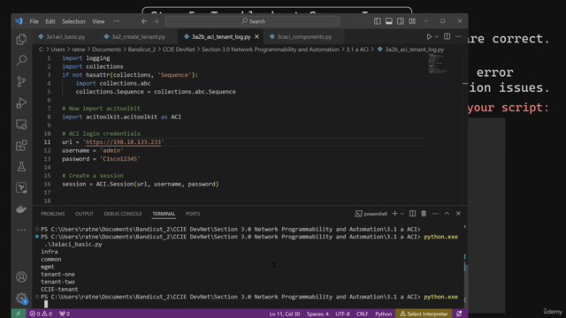This screenshot has height=318, width=566.
Task: Open editor More Actions ellipsis
Action: click(x=458, y=36)
